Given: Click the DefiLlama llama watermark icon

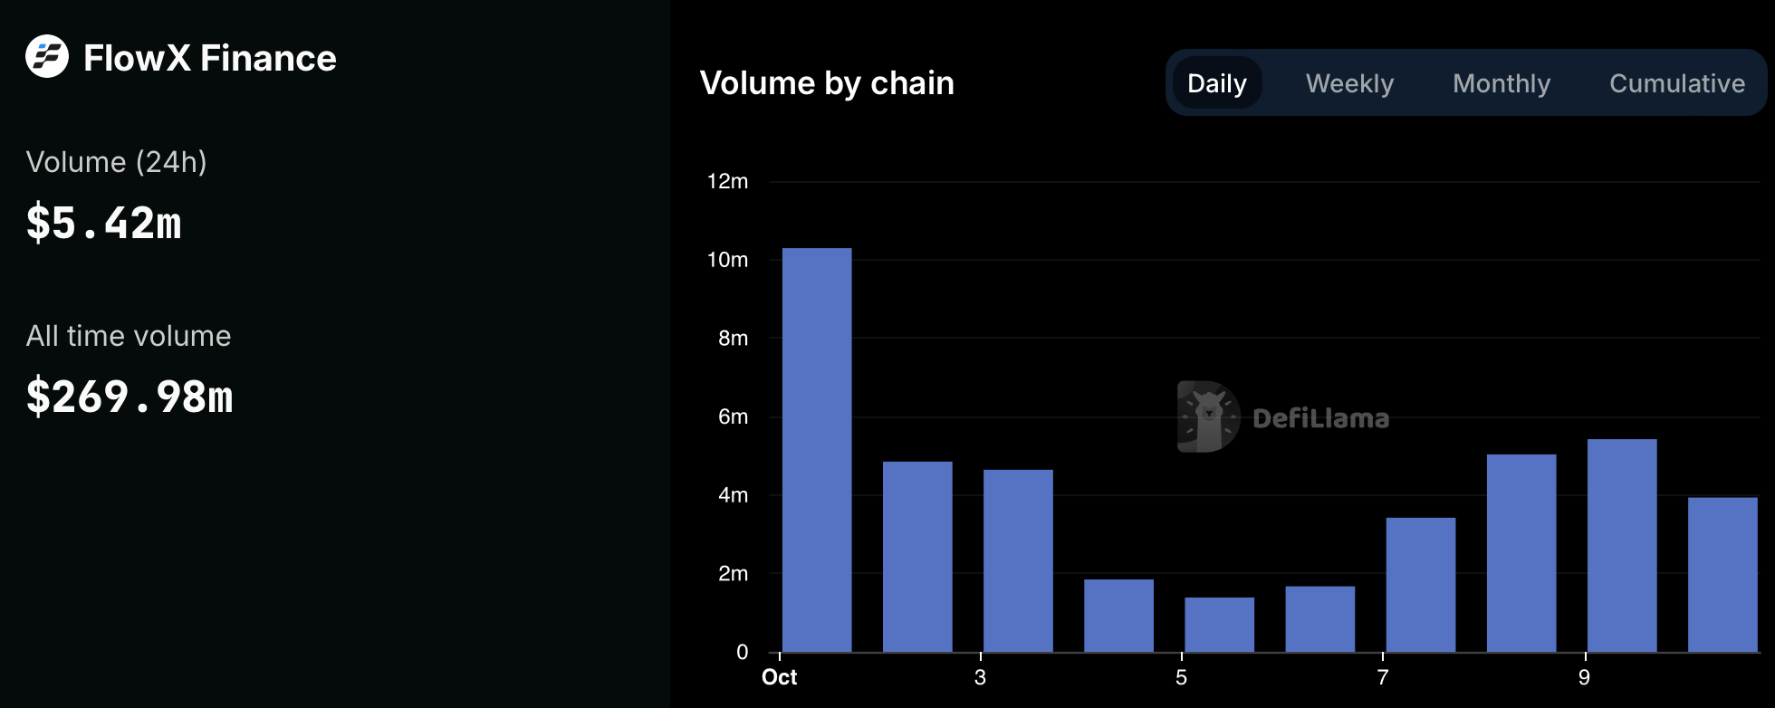Looking at the screenshot, I should tap(1208, 416).
